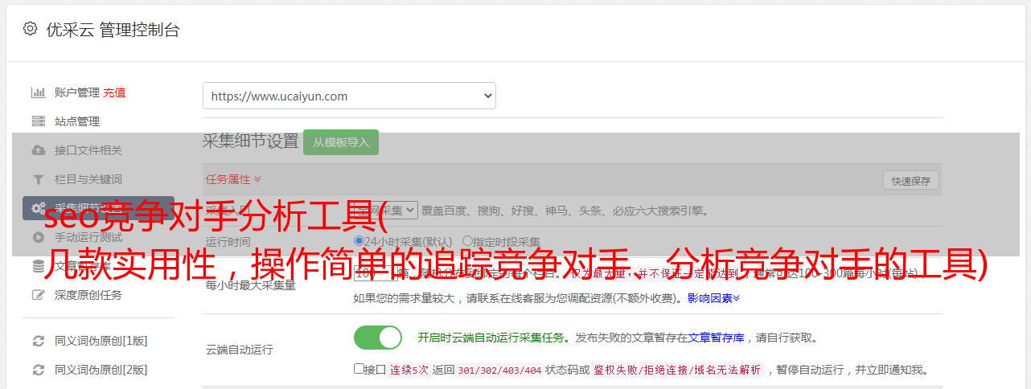1031x389 pixels.
Task: Click the 连续5次 code text
Action: pyautogui.click(x=409, y=370)
